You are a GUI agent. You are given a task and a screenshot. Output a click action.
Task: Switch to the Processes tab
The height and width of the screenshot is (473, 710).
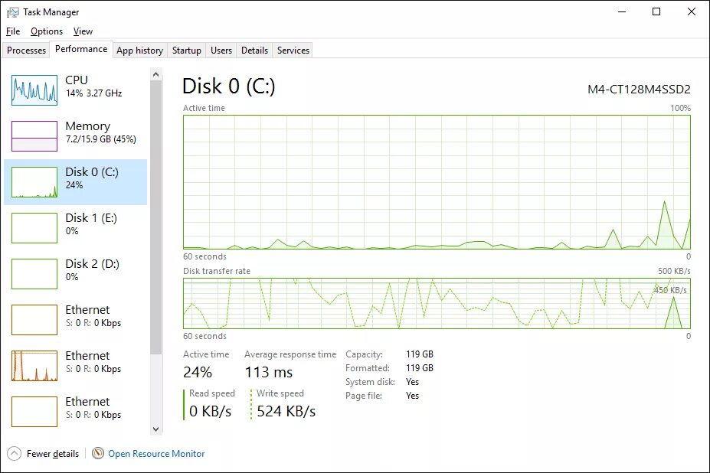pos(27,51)
